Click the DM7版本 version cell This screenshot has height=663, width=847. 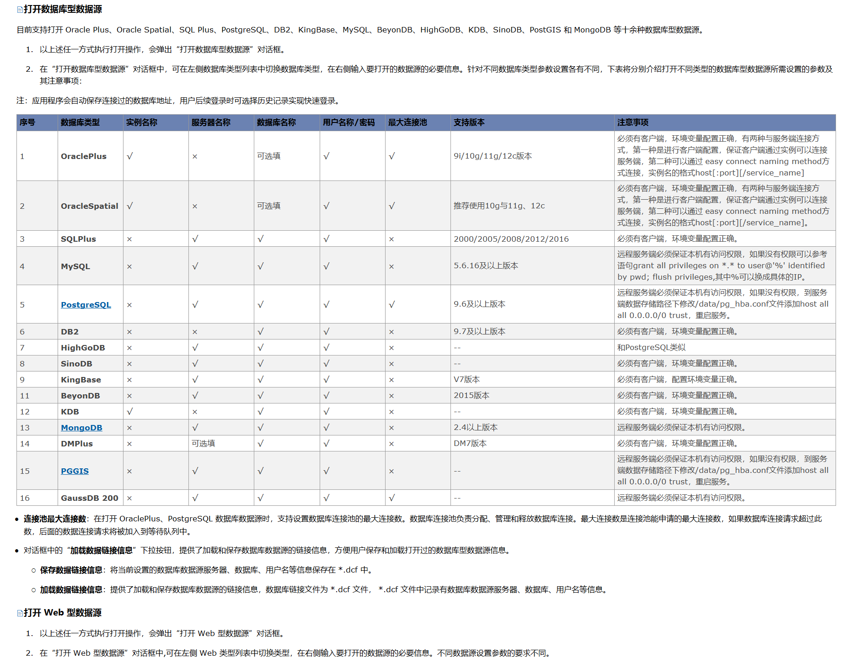pos(532,444)
